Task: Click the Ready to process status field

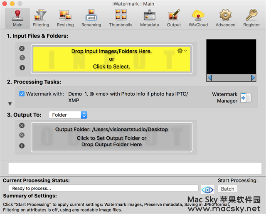Action: tap(103, 188)
